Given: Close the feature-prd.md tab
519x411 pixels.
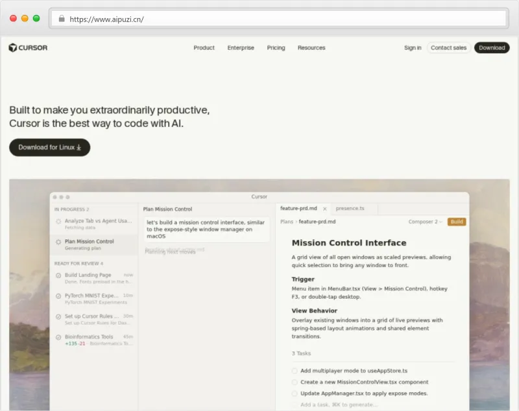Looking at the screenshot, I should (325, 209).
